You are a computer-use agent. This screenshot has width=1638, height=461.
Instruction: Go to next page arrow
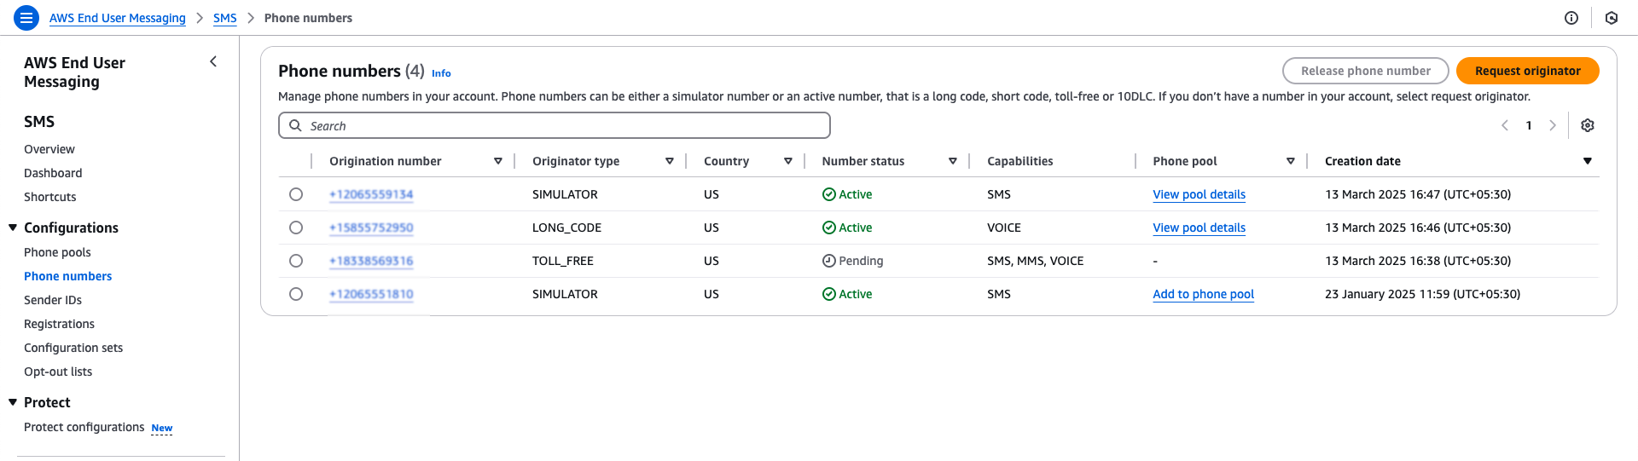(x=1553, y=125)
